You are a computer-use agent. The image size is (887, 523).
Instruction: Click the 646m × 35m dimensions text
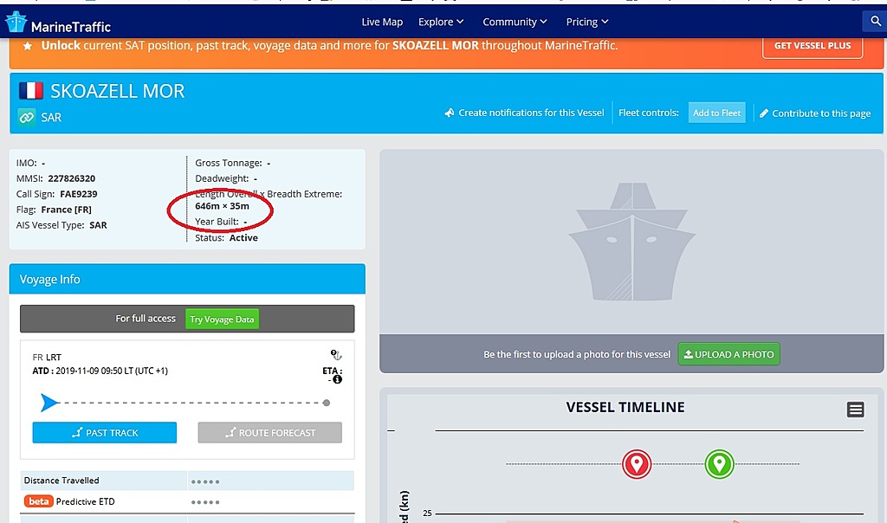click(x=223, y=206)
